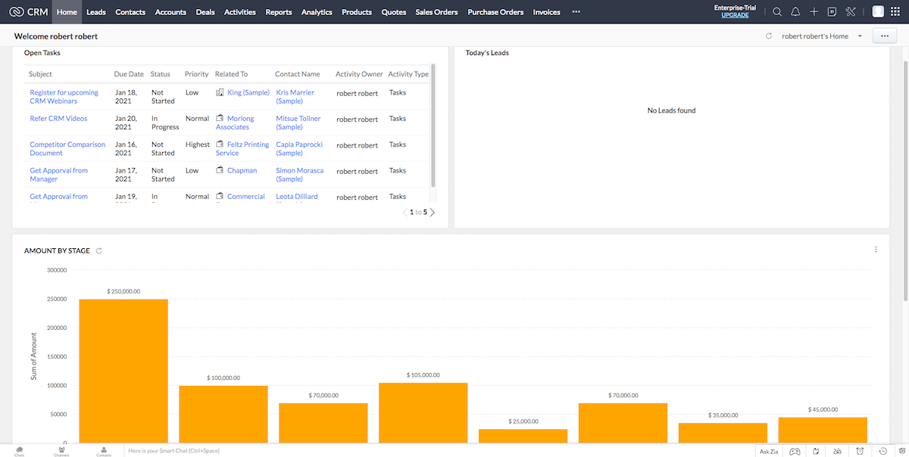Switch to the Analytics tab

click(x=317, y=12)
